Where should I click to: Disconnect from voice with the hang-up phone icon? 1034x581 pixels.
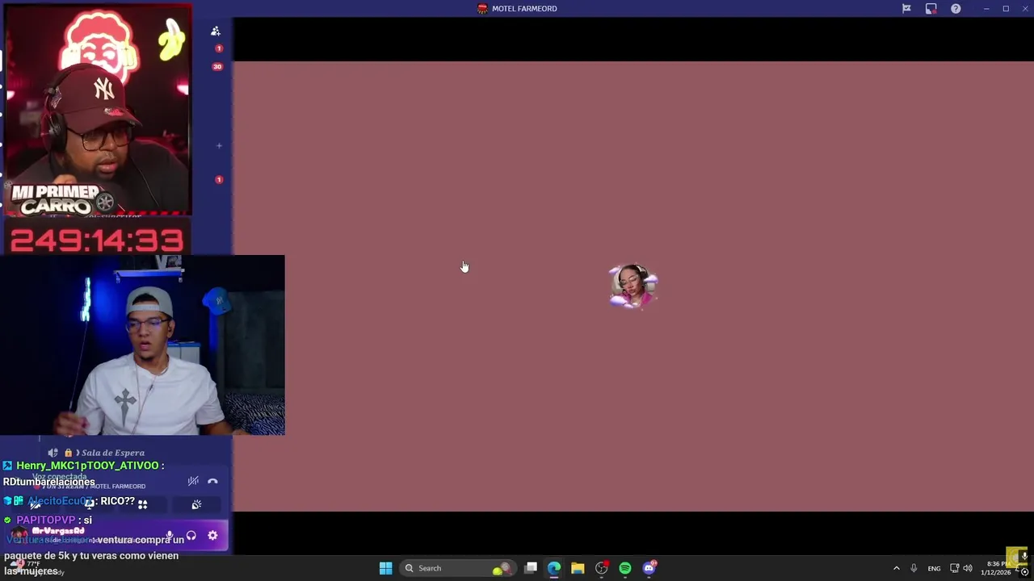(212, 481)
